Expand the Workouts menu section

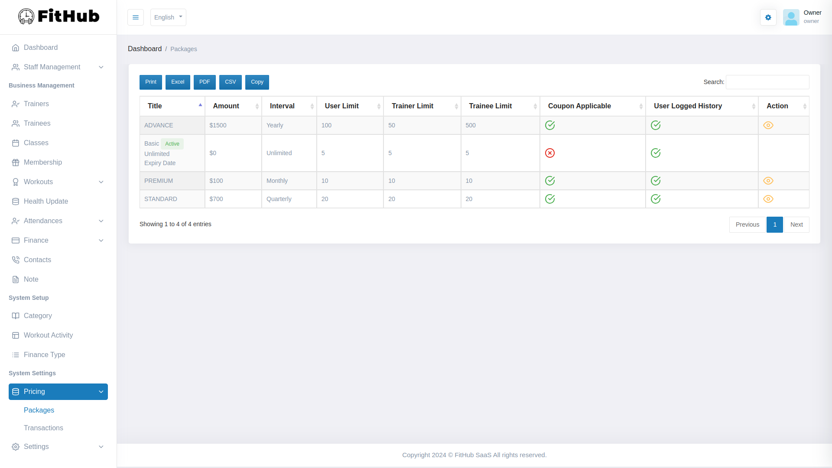58,182
